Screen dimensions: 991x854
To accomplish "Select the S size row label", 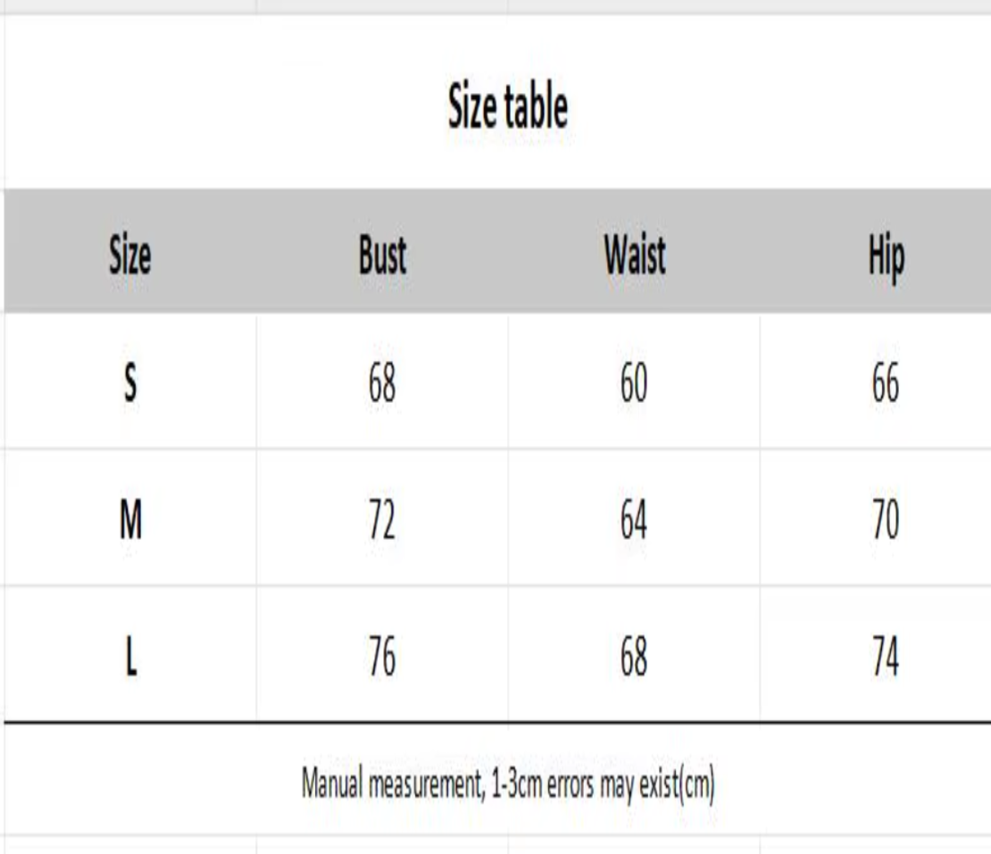I will point(130,382).
